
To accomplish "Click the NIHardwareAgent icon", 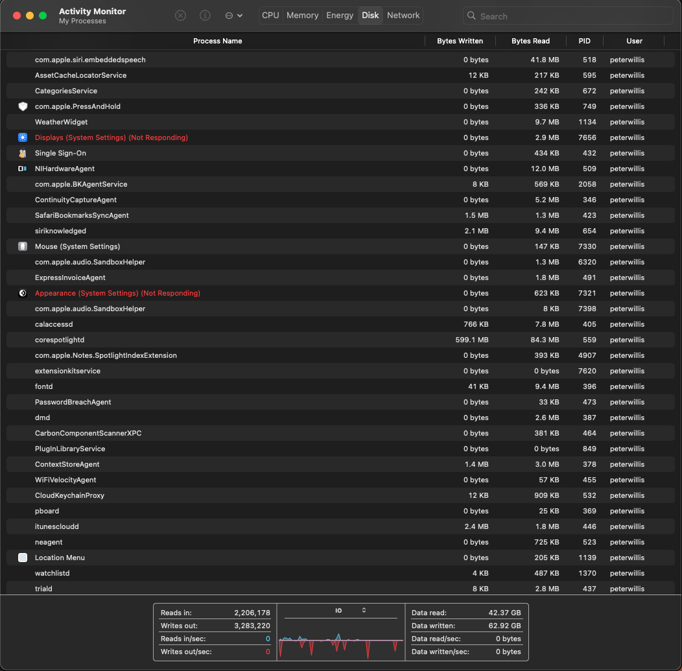I will coord(23,169).
